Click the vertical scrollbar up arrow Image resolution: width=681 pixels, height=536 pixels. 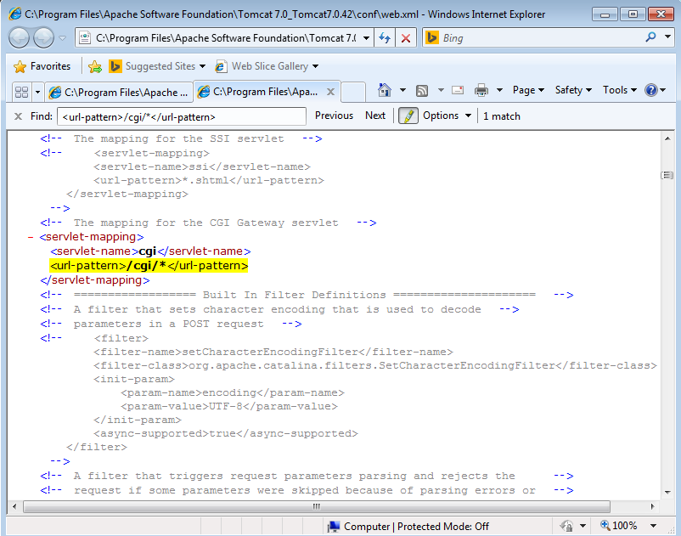tap(667, 138)
